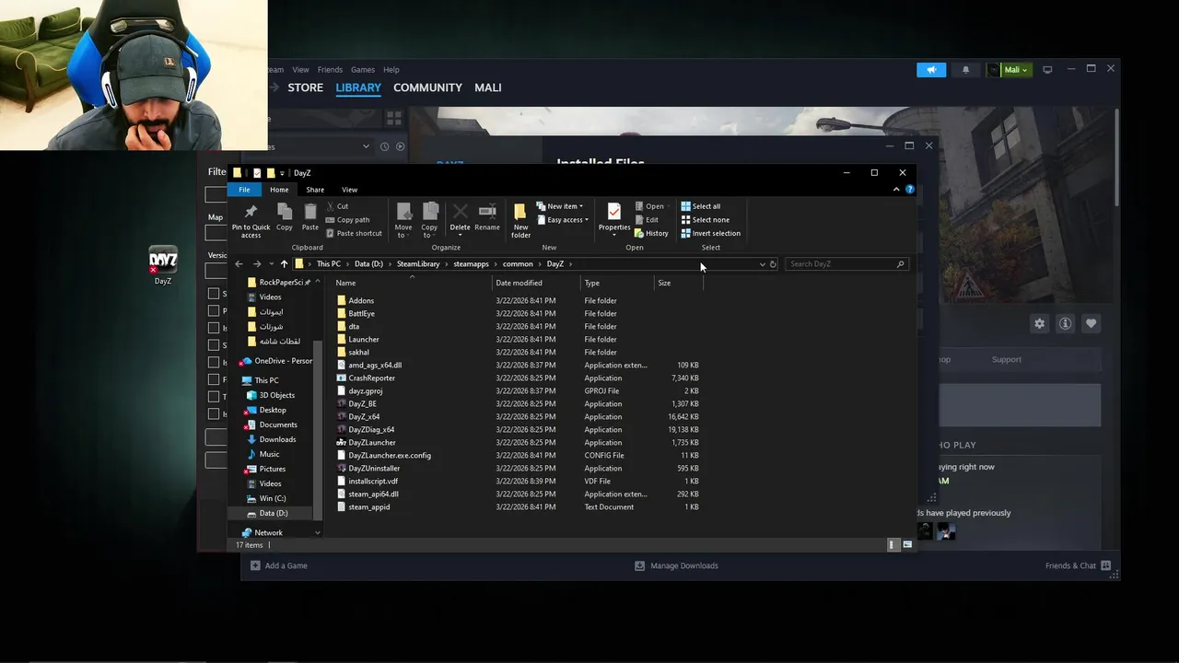Open Steam STORE tab
The height and width of the screenshot is (663, 1179).
[305, 87]
